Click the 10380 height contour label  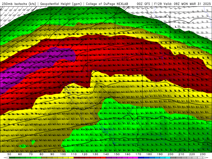click(124, 58)
